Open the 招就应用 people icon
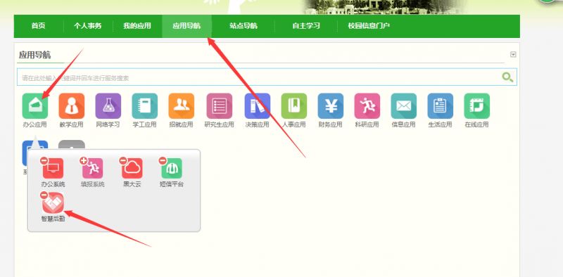 pos(182,106)
